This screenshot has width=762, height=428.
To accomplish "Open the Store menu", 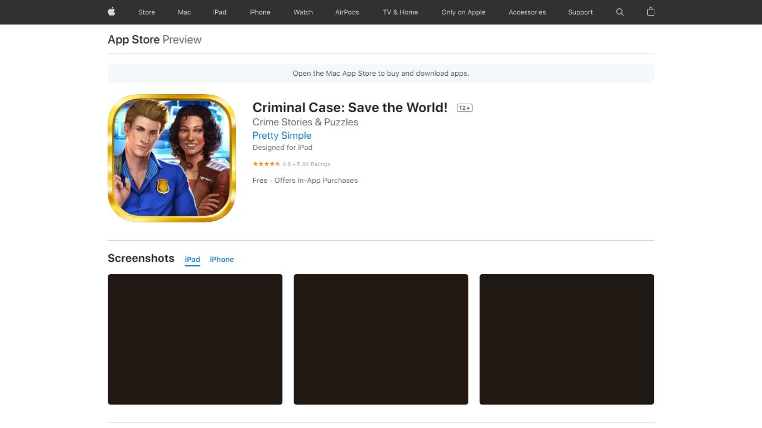I will click(x=147, y=12).
